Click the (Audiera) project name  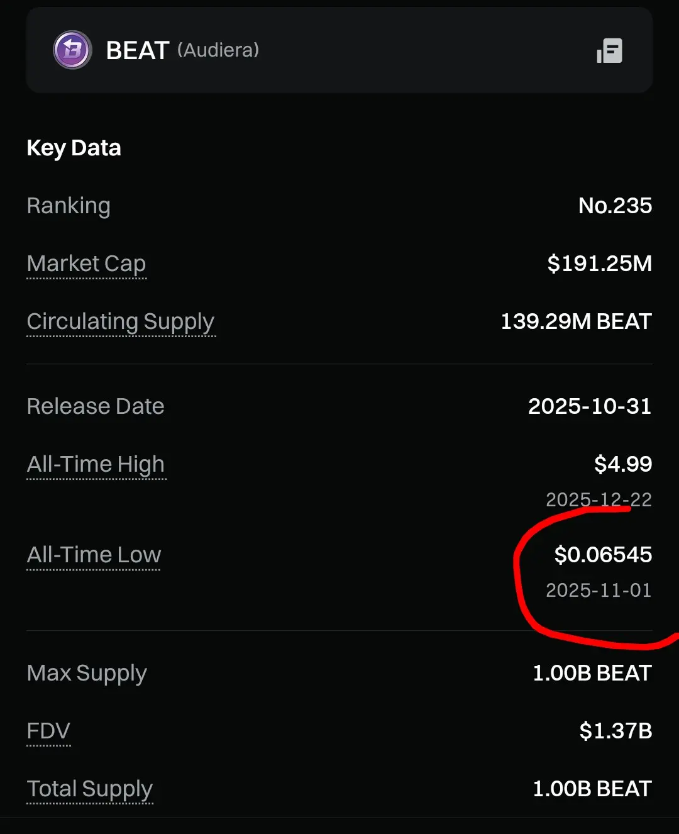(218, 50)
